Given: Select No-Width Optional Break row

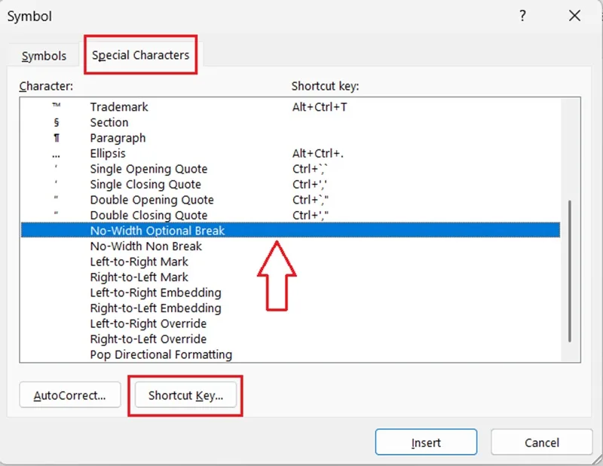Looking at the screenshot, I should (290, 230).
